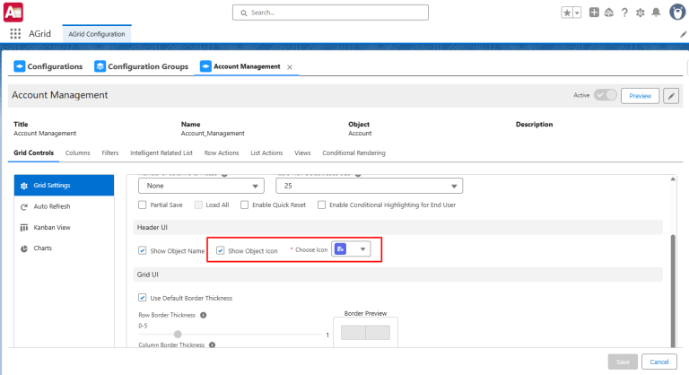Enable Conditional Highlighting for End User
The image size is (689, 375).
tap(322, 205)
